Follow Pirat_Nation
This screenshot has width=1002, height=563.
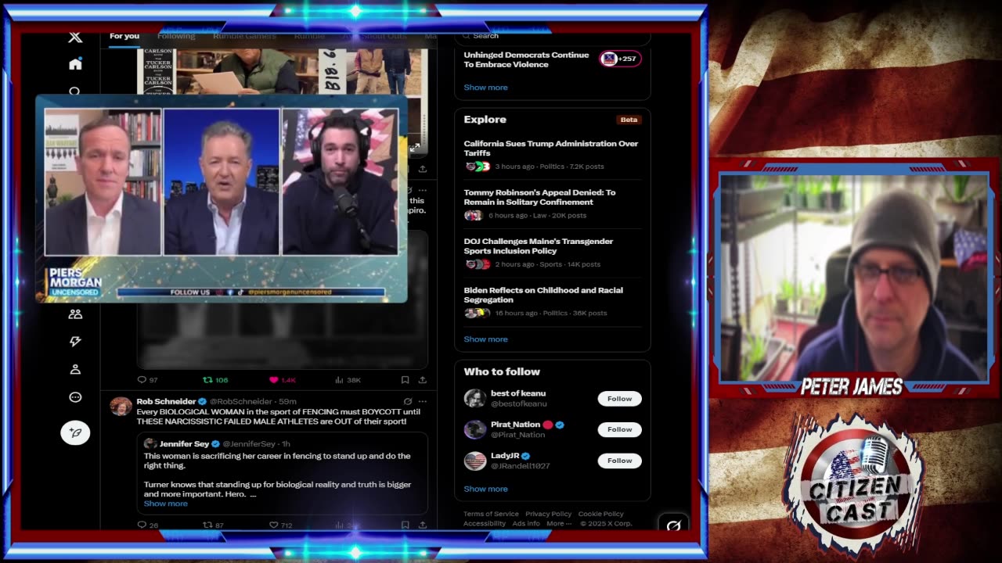(619, 429)
